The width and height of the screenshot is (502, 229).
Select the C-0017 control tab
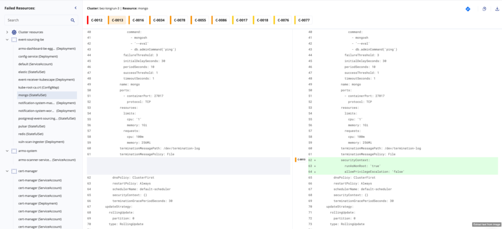[x=241, y=20]
